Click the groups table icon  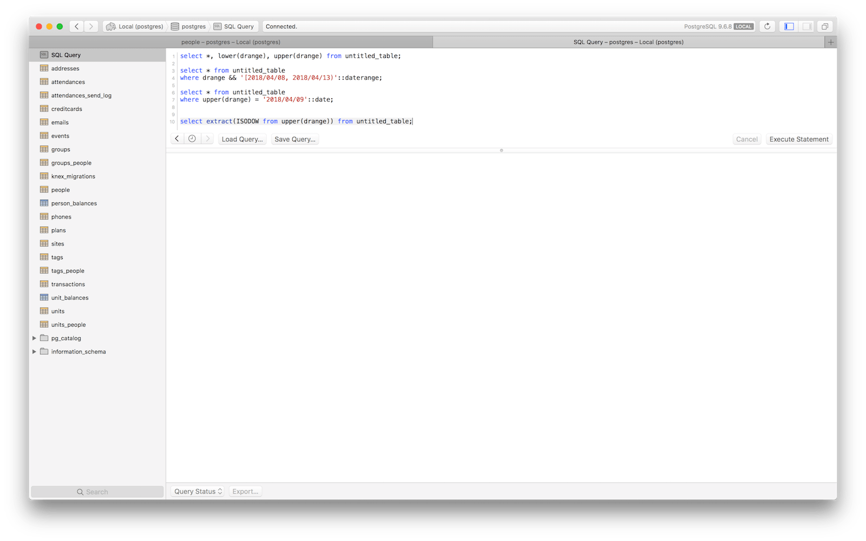[44, 149]
